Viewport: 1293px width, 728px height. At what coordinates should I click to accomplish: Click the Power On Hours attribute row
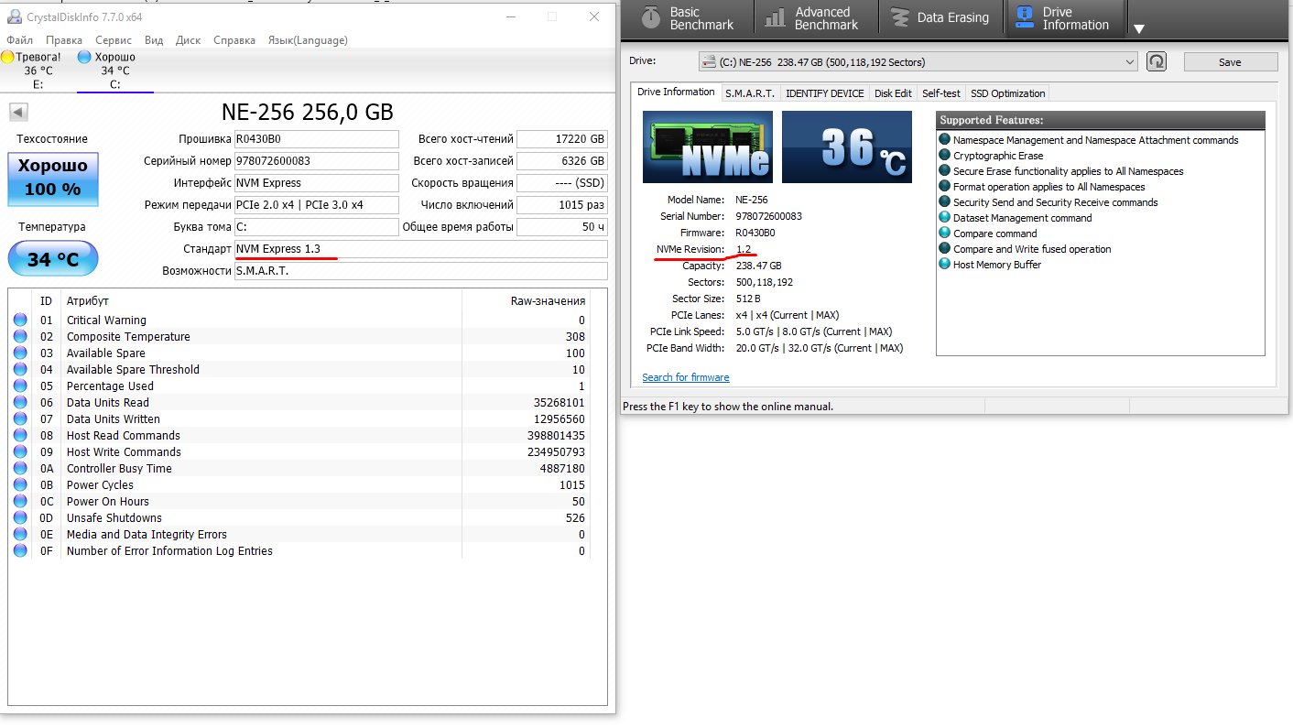pos(299,502)
